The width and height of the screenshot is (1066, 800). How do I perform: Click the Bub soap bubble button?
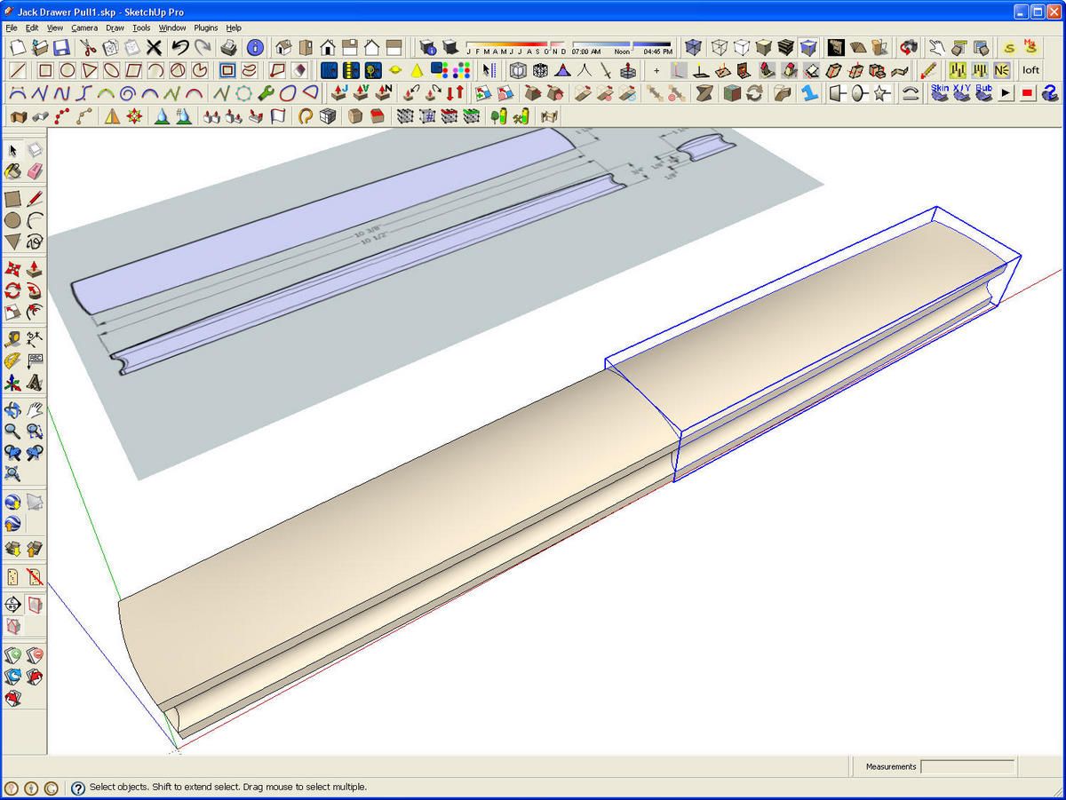(984, 92)
